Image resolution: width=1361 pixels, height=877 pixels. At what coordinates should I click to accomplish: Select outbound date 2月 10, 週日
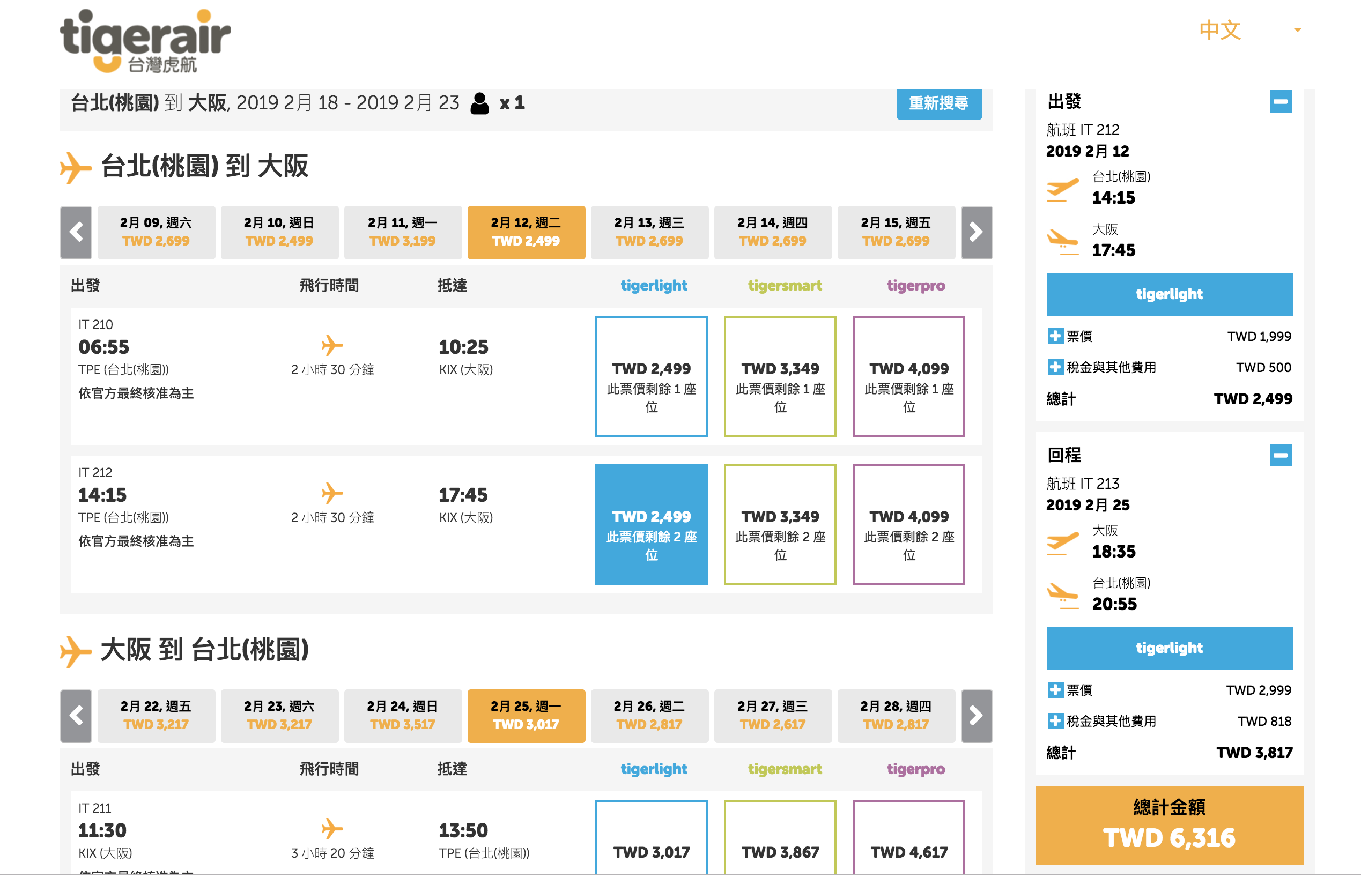click(279, 232)
